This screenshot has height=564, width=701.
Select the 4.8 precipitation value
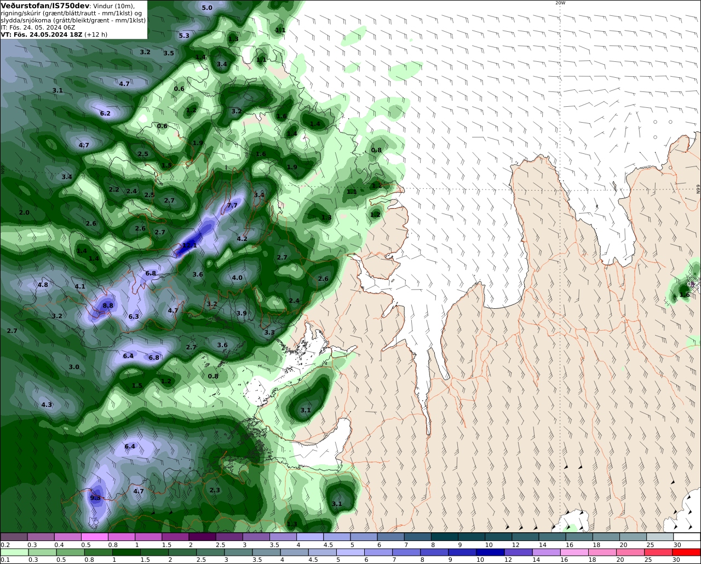[43, 285]
